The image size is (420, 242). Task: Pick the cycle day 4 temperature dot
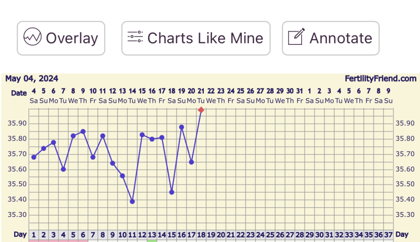click(x=63, y=169)
